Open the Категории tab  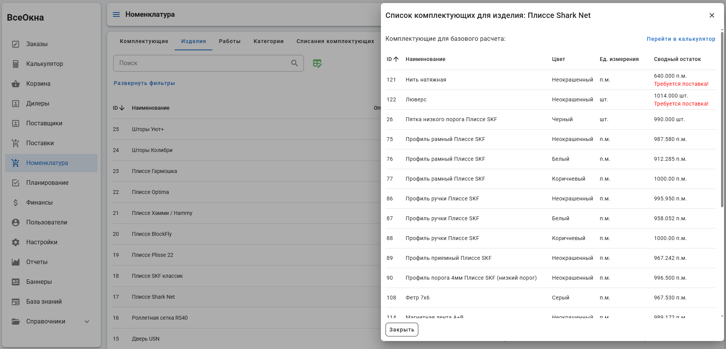pos(268,41)
